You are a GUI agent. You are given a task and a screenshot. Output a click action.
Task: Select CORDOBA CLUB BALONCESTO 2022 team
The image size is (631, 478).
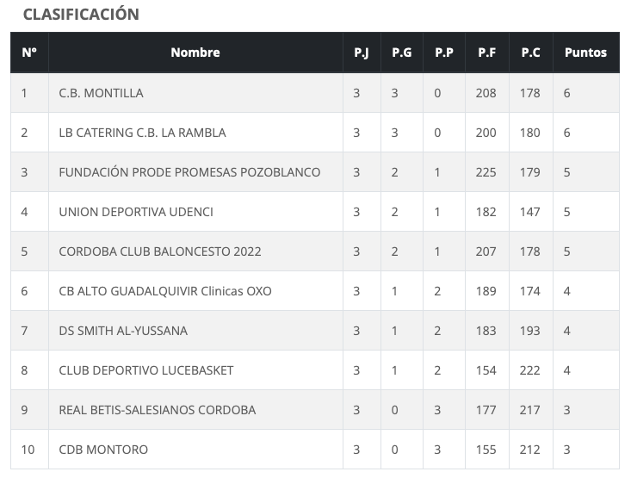[160, 251]
